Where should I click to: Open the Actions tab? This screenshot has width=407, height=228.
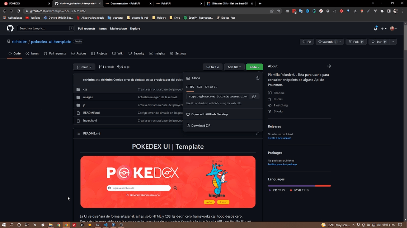point(79,53)
